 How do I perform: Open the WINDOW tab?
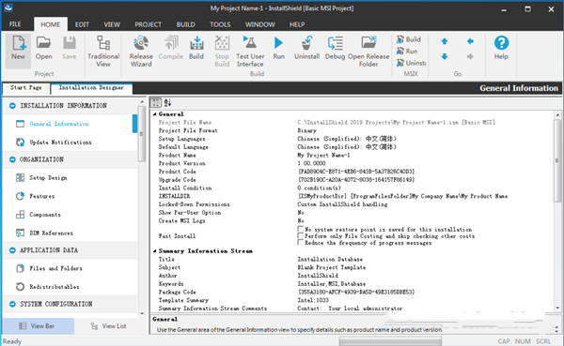tap(260, 24)
